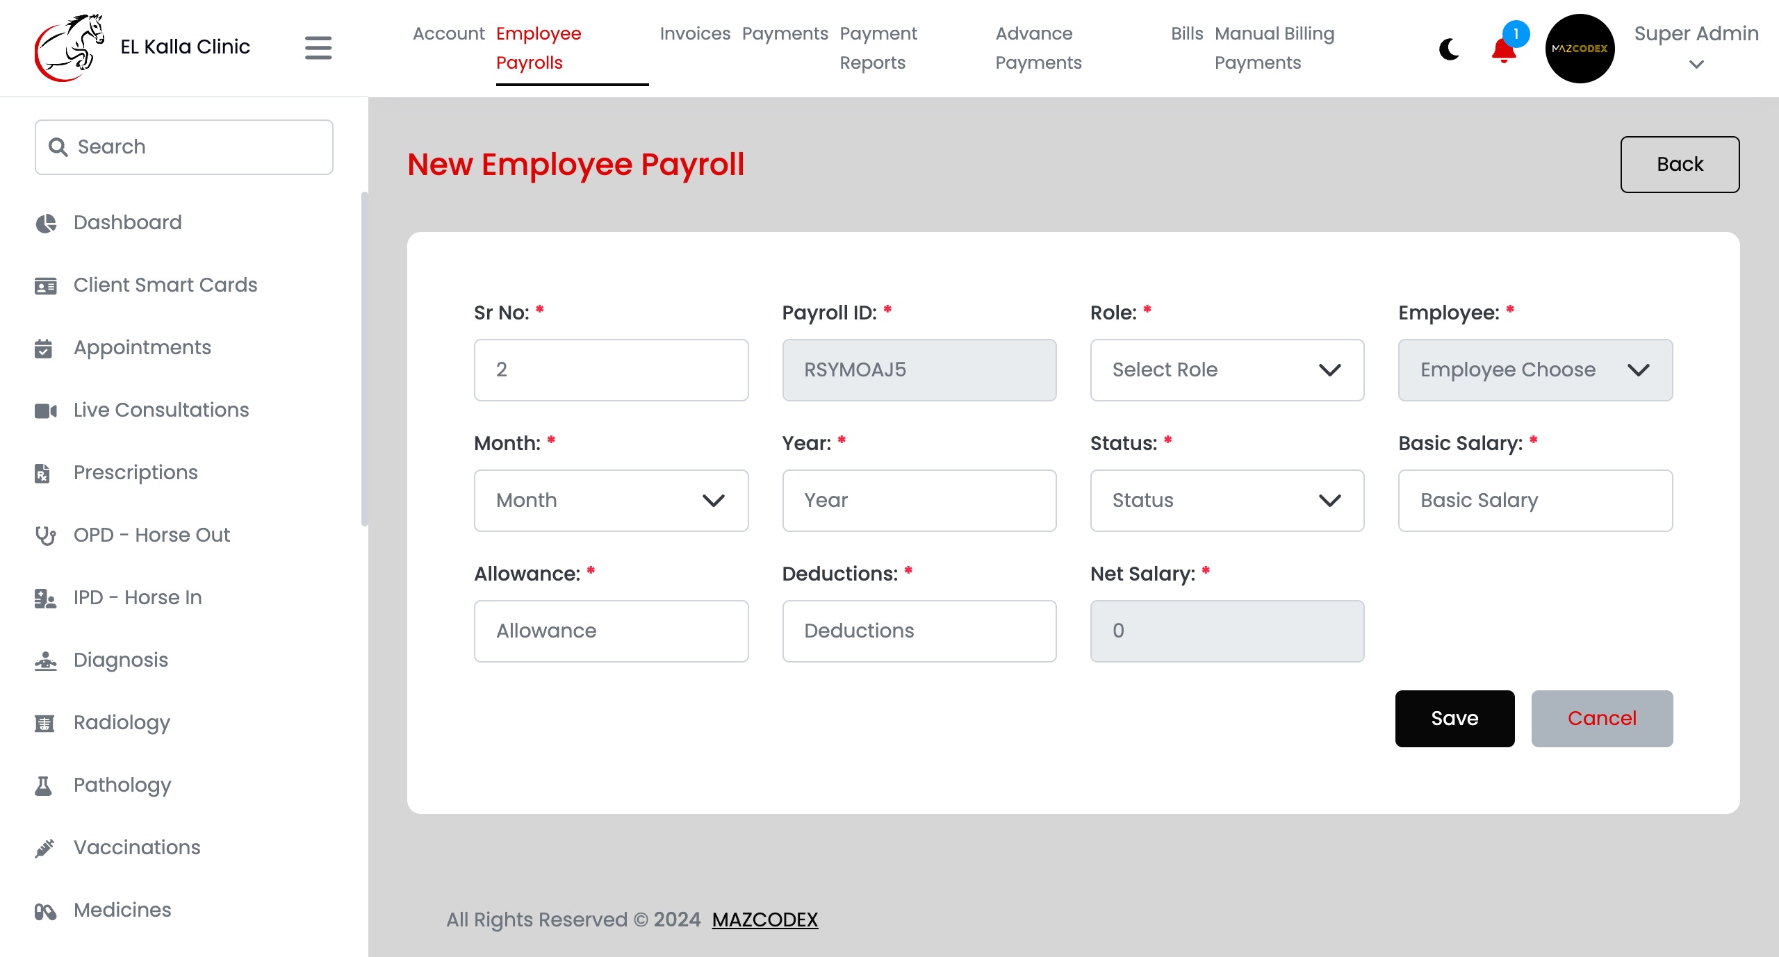The width and height of the screenshot is (1779, 957).
Task: Click the MAZCODEX profile avatar
Action: coord(1580,49)
